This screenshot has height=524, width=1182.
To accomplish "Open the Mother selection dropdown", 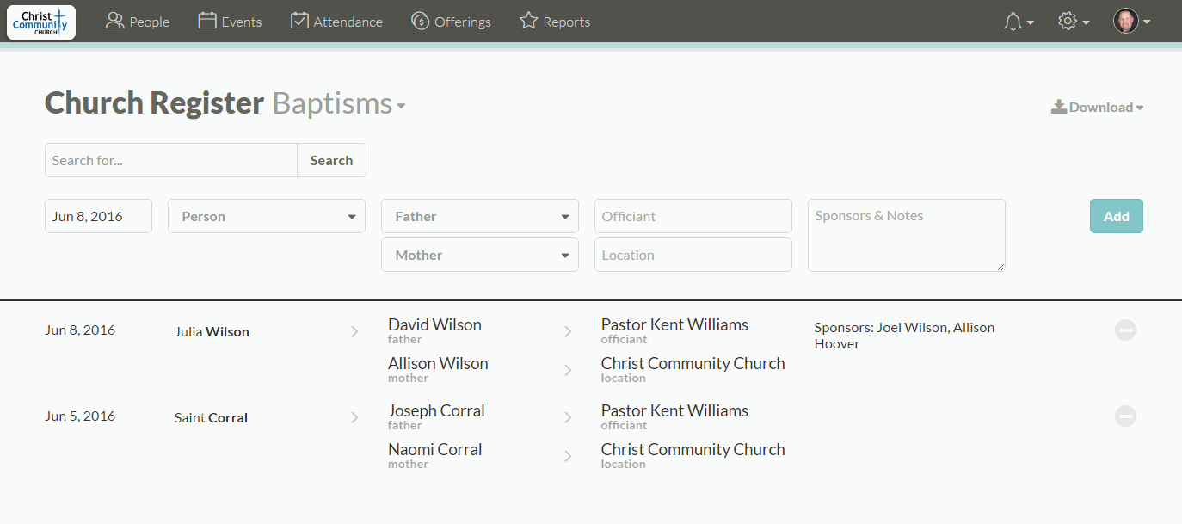I will (x=479, y=255).
